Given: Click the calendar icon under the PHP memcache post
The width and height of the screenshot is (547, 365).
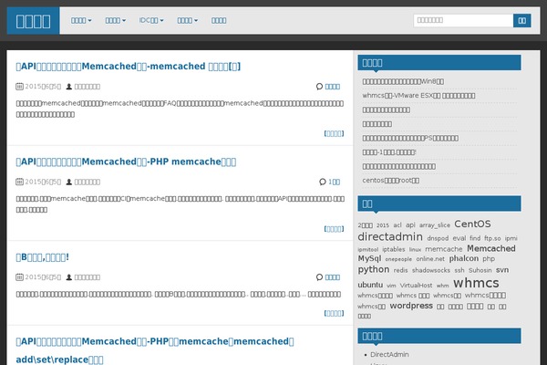Looking at the screenshot, I should [x=19, y=182].
